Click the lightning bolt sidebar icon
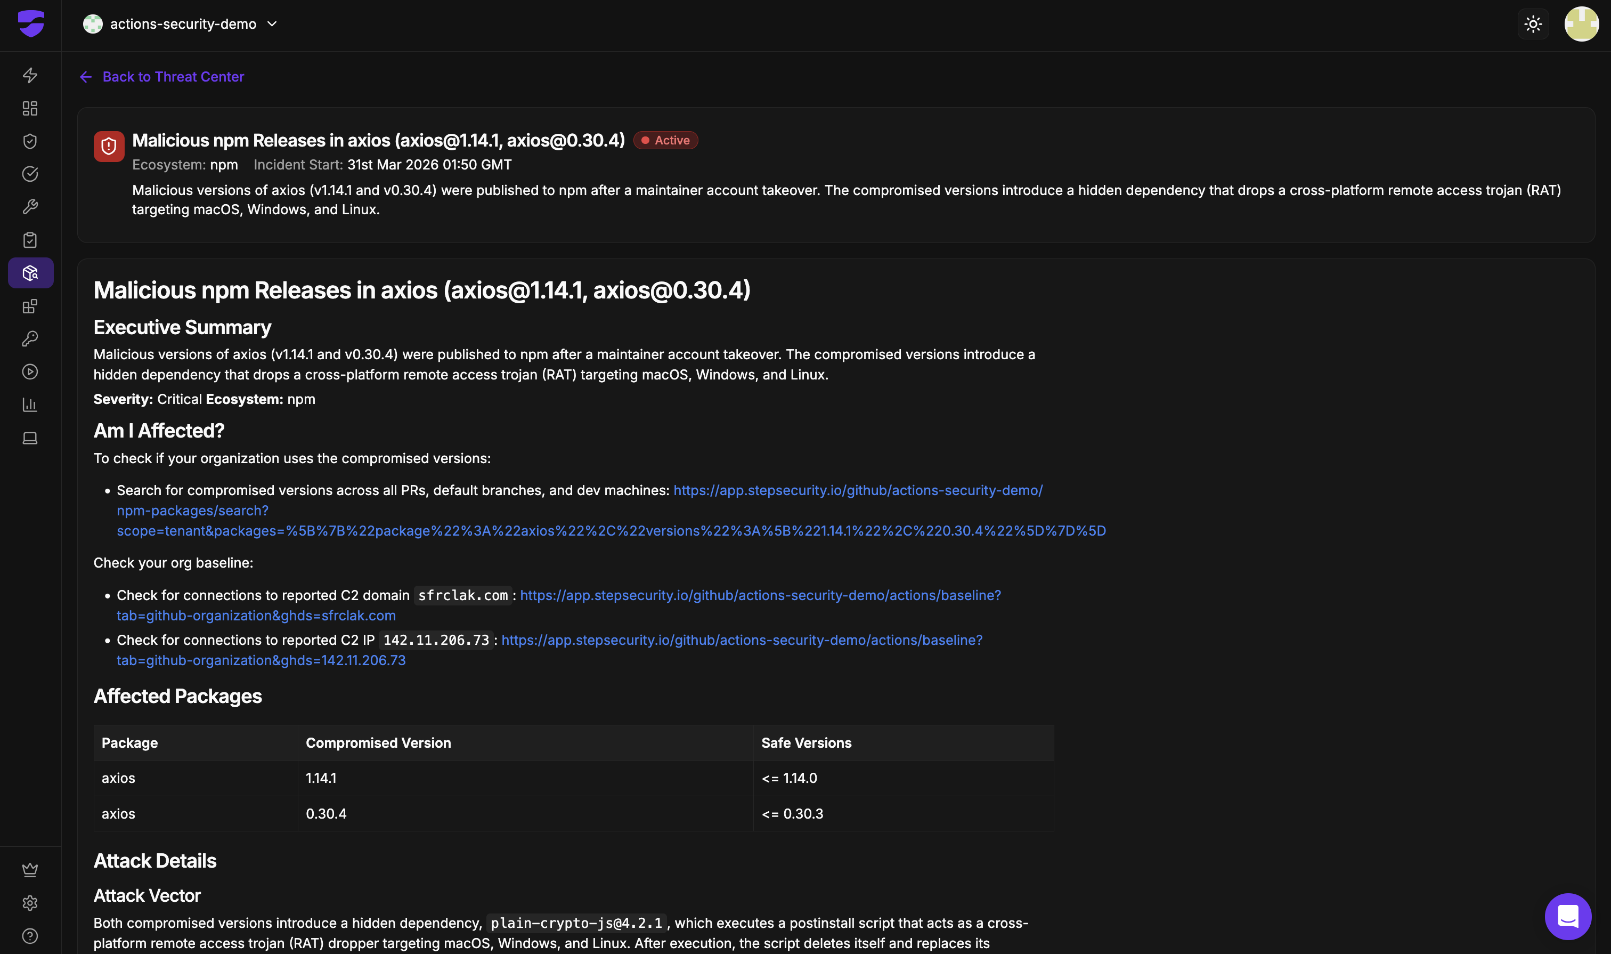This screenshot has width=1611, height=954. pyautogui.click(x=29, y=75)
